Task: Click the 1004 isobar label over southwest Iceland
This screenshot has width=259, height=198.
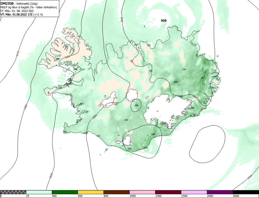Action: tap(95, 117)
